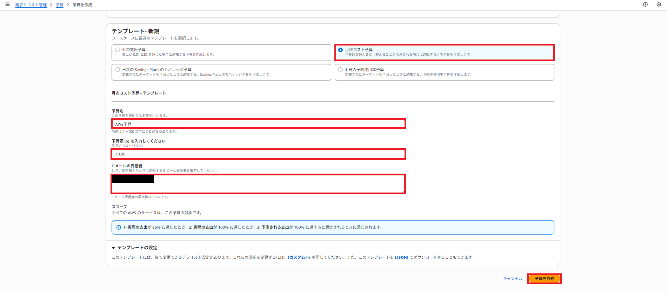
Task: Focus the 予算名 field containing AWS予算
Action: tap(258, 124)
